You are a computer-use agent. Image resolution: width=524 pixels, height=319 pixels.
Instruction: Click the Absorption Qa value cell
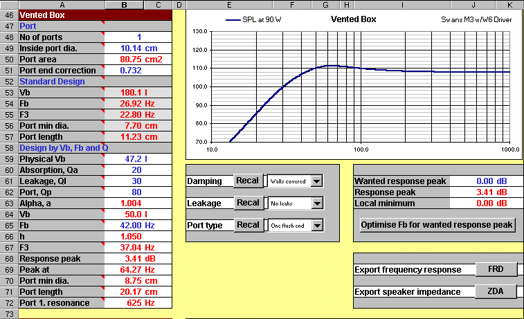click(138, 170)
